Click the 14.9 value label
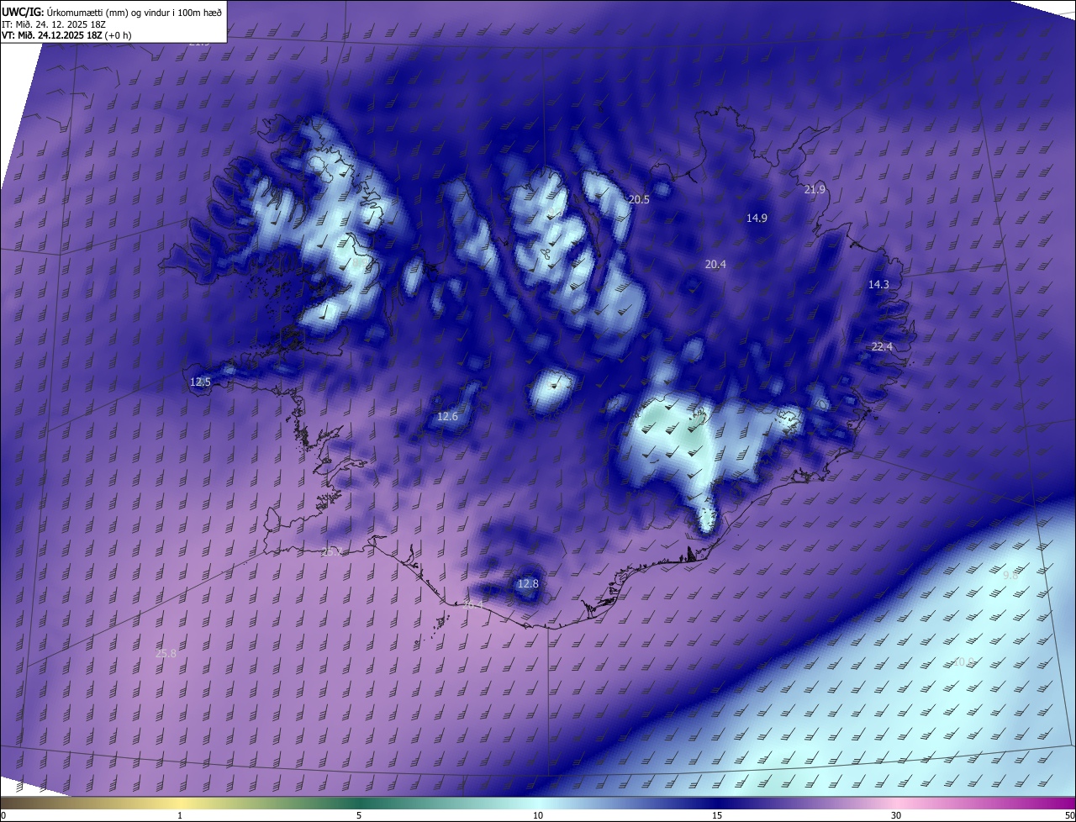The height and width of the screenshot is (822, 1076). (x=757, y=219)
